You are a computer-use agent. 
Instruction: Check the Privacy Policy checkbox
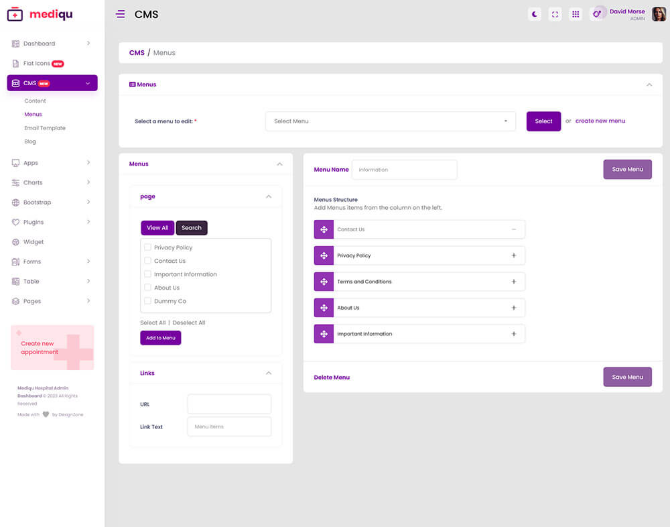coord(147,247)
